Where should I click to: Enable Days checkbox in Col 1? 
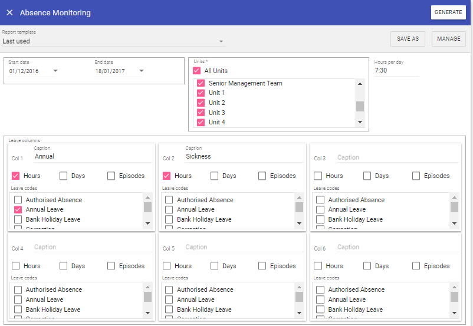(63, 176)
